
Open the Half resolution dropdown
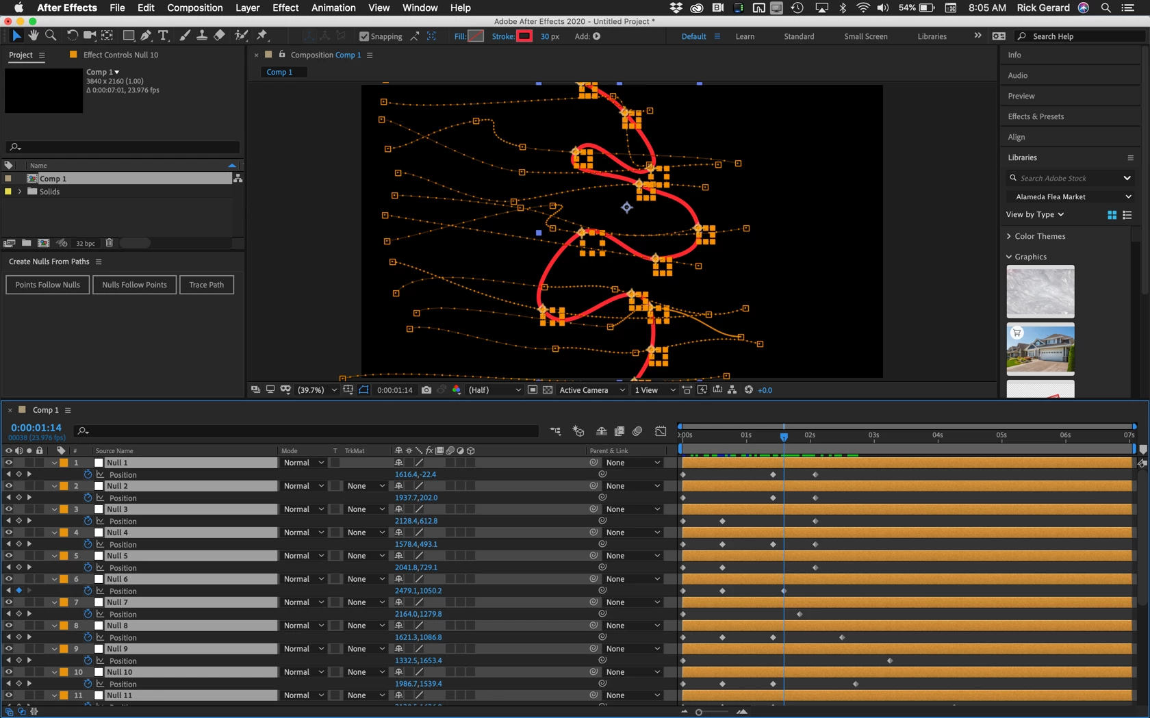pyautogui.click(x=494, y=390)
